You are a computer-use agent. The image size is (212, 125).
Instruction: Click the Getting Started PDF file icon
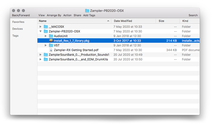(x=51, y=50)
